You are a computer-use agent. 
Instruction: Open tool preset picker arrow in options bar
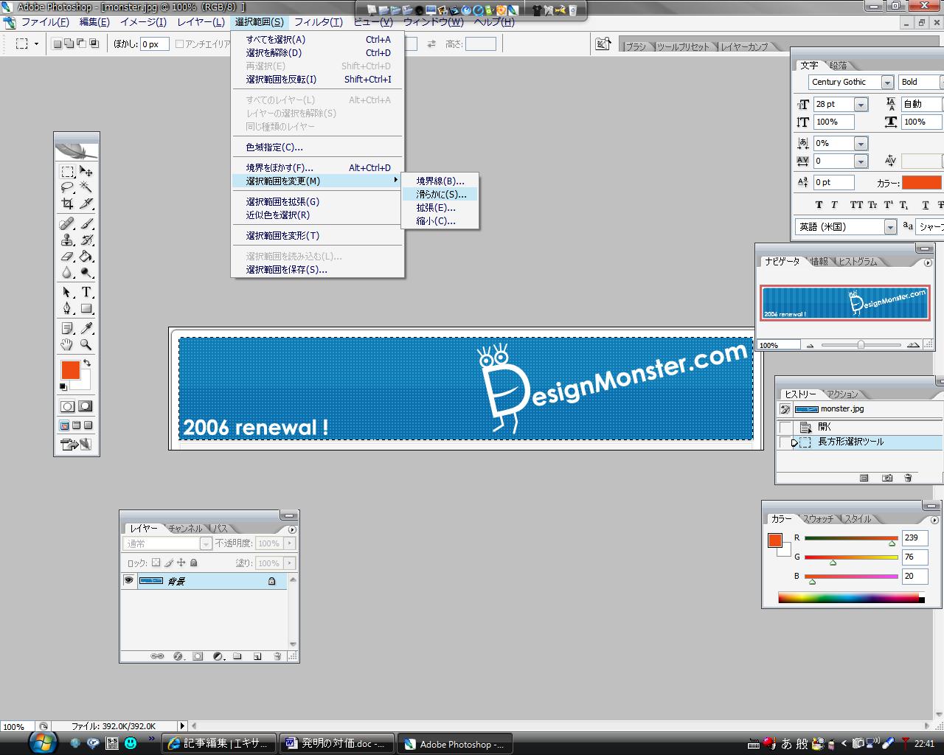[36, 44]
